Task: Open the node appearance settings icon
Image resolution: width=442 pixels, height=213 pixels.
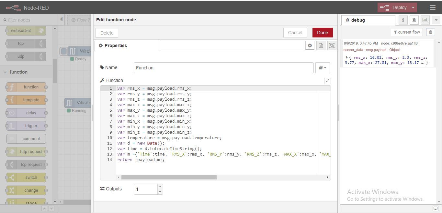Action: [332, 46]
